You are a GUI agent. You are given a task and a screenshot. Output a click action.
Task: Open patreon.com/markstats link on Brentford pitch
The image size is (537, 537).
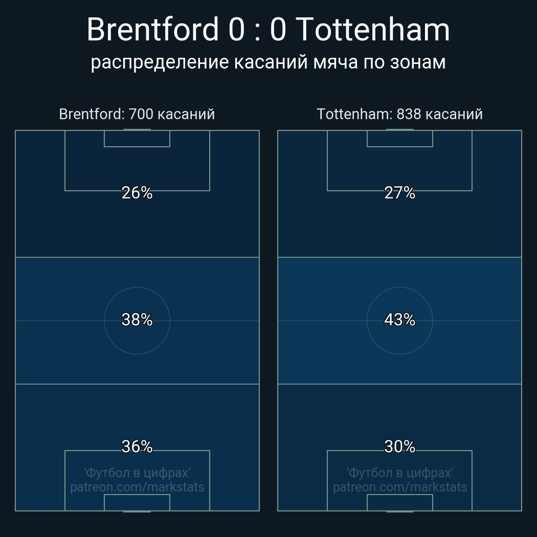coord(137,487)
